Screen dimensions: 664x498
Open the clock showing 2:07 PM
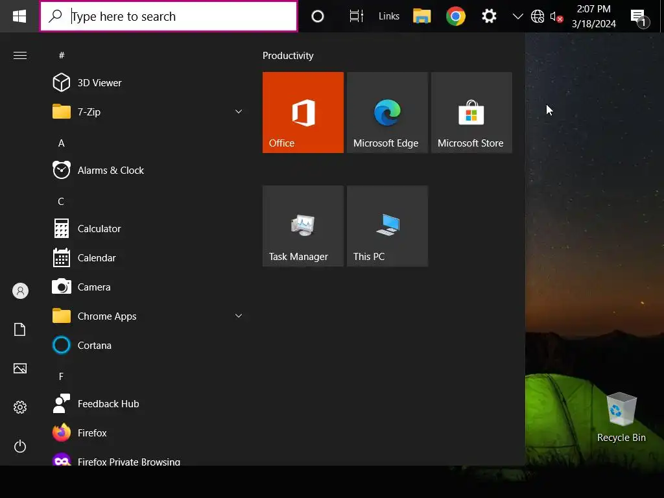[594, 16]
